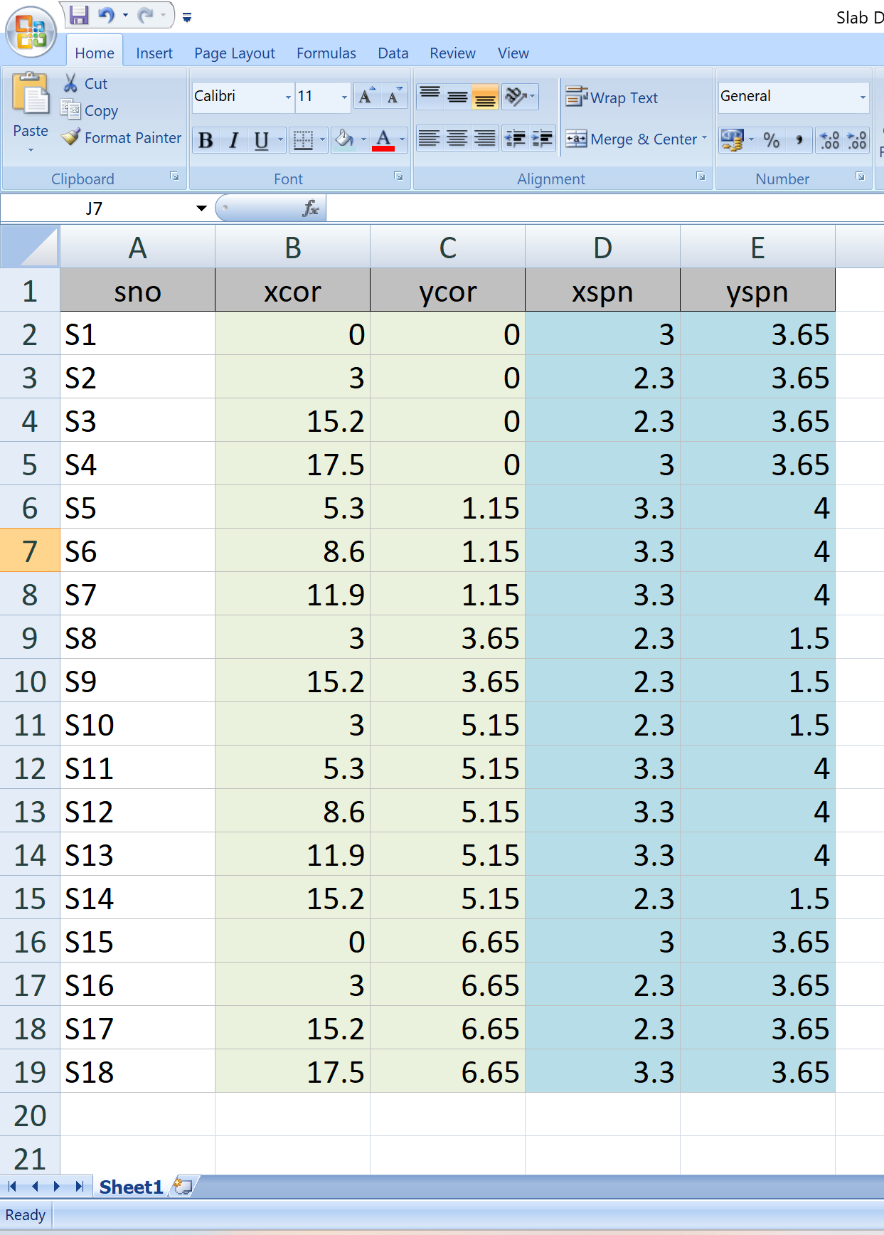Open the Page Layout tab
Screen dimensions: 884x1235
(234, 53)
